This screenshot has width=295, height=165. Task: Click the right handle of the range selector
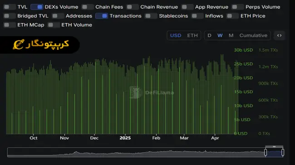283,152
